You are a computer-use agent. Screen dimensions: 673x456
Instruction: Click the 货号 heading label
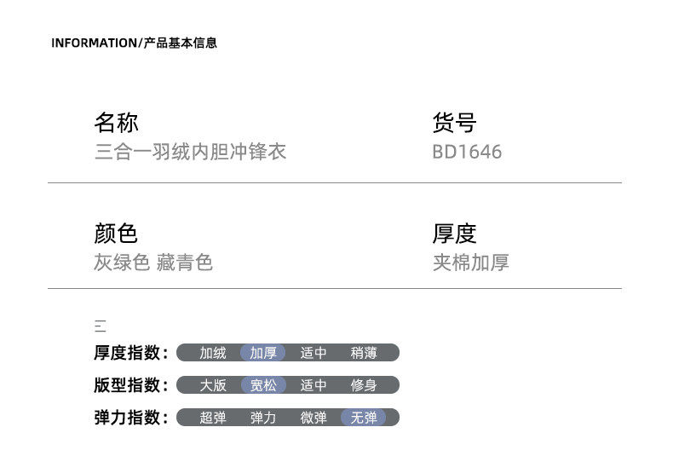[x=454, y=123]
